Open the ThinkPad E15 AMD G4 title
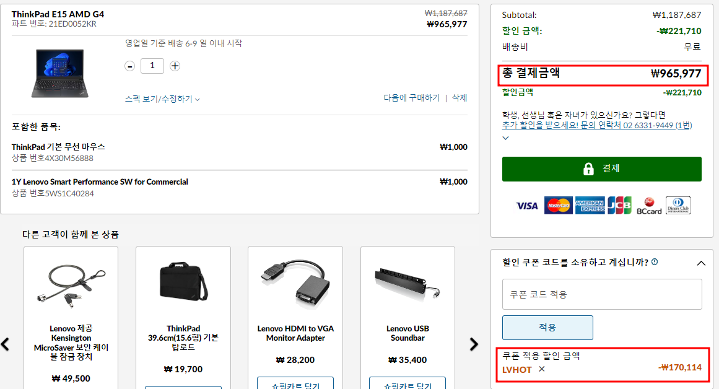Screen dimensions: 719x389 (58, 14)
